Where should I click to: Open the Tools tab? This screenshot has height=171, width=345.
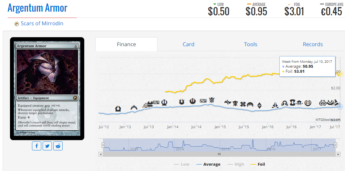click(251, 44)
